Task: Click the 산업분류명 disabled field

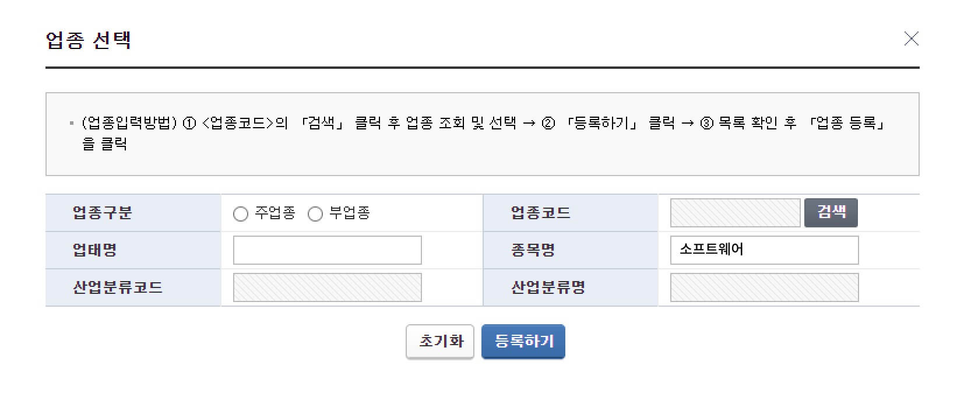Action: click(x=764, y=287)
